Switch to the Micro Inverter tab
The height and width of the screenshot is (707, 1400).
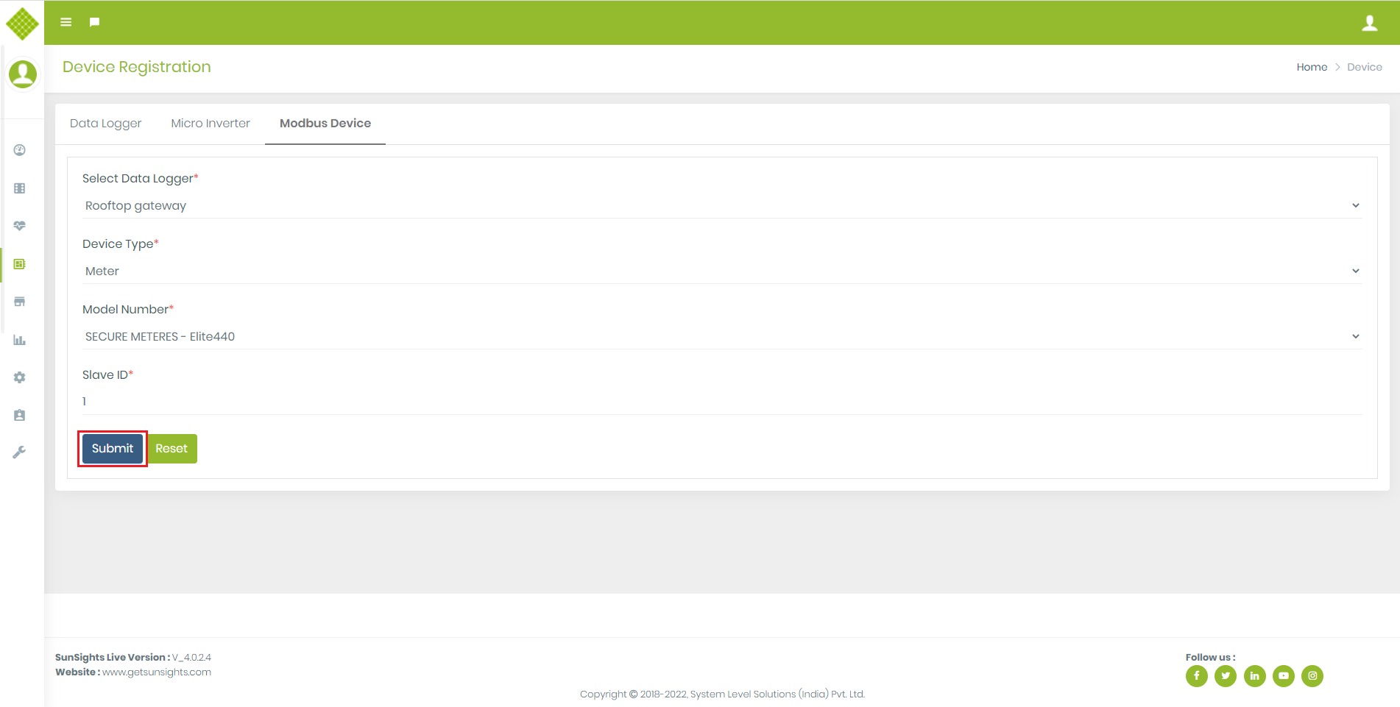(211, 124)
